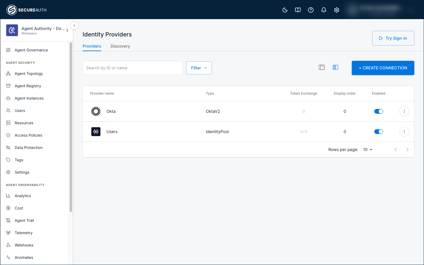Click the Agent Authority workspace icon
This screenshot has height=265, width=424.
[x=12, y=30]
